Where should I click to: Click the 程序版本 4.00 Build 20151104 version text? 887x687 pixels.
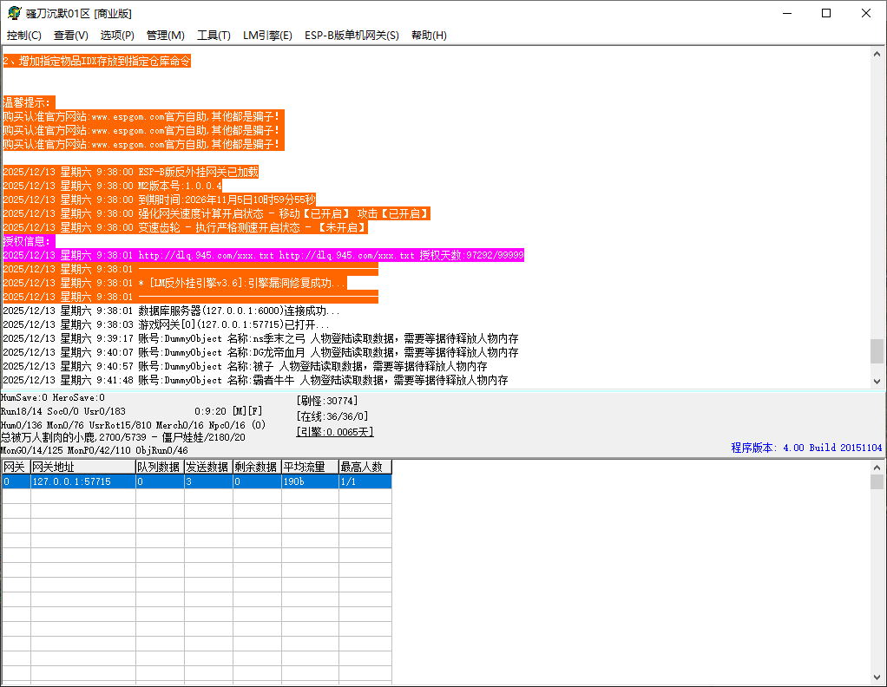point(807,448)
